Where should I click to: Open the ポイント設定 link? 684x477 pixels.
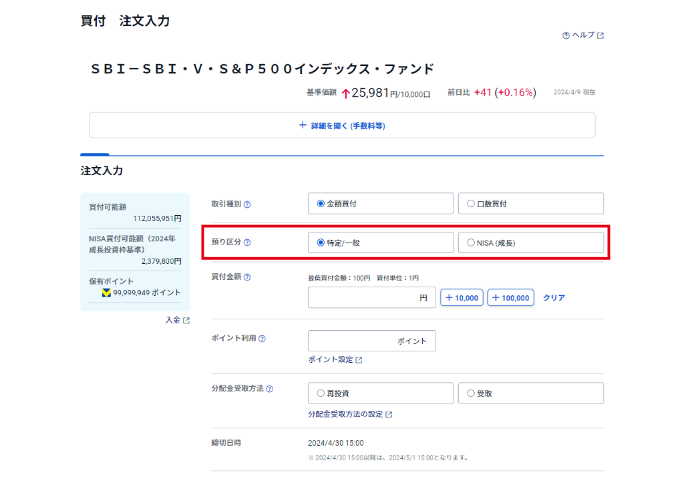tap(335, 359)
